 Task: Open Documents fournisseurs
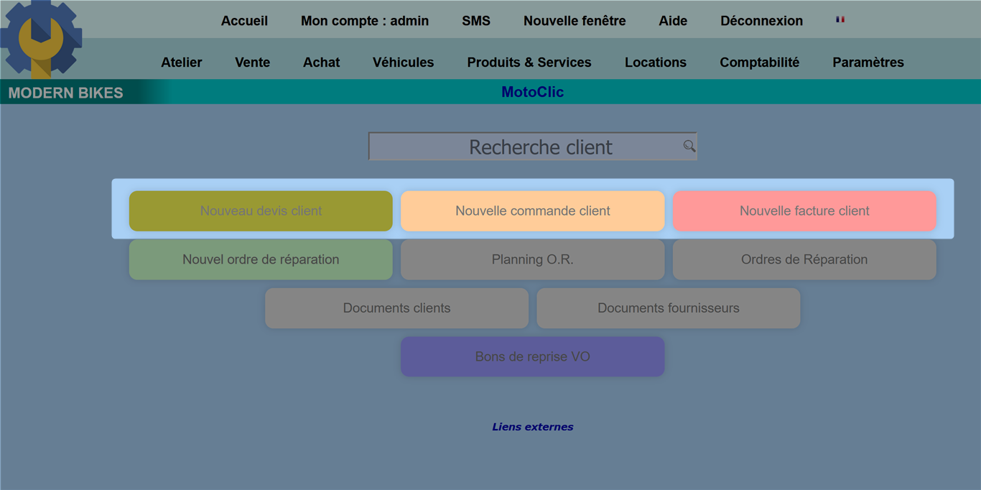point(669,308)
